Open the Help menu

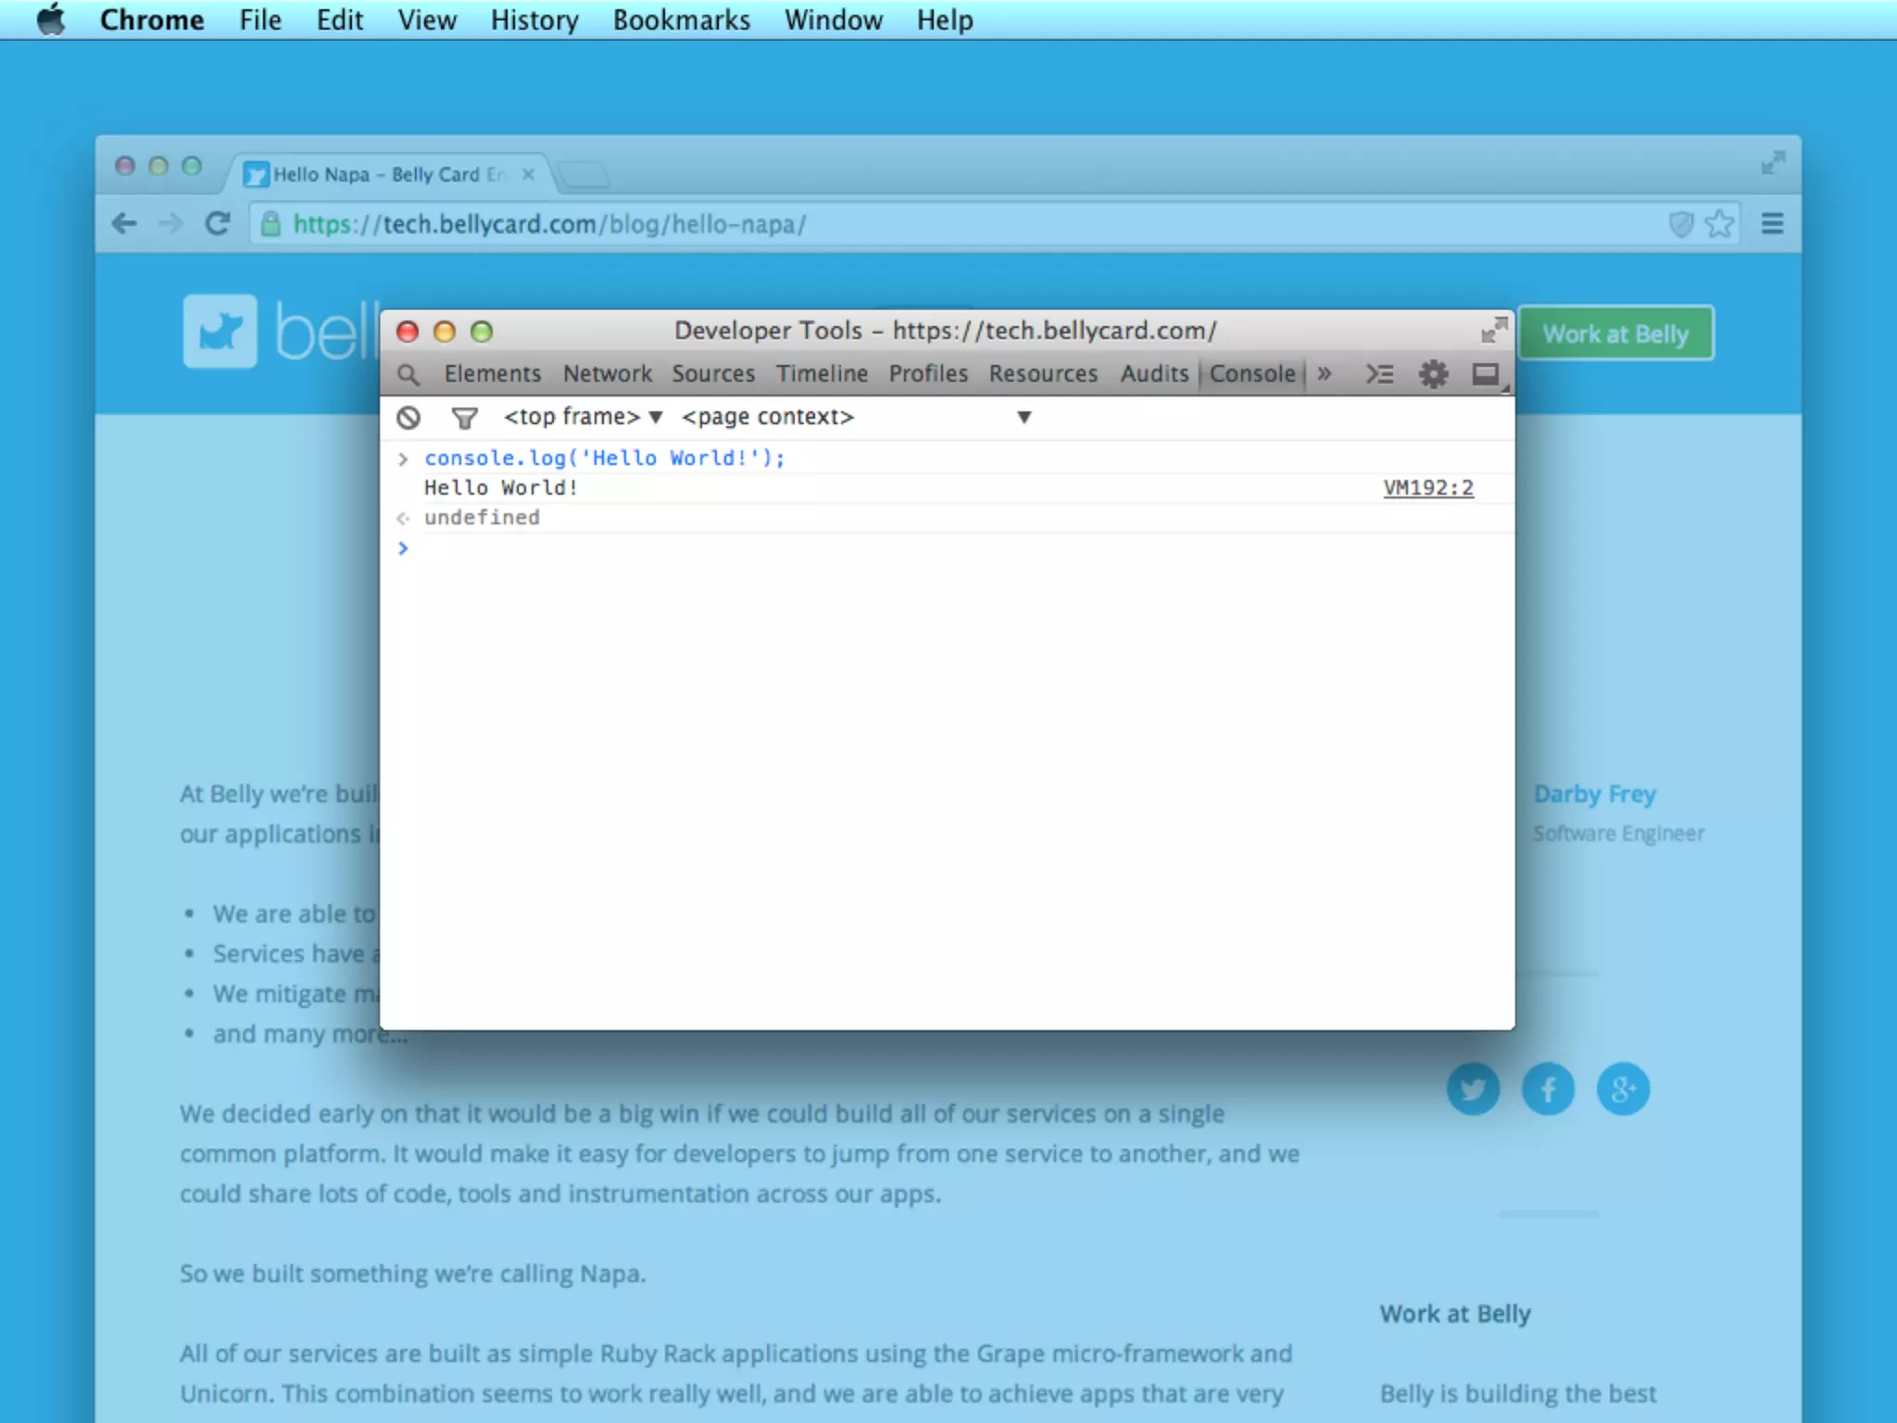coord(945,19)
